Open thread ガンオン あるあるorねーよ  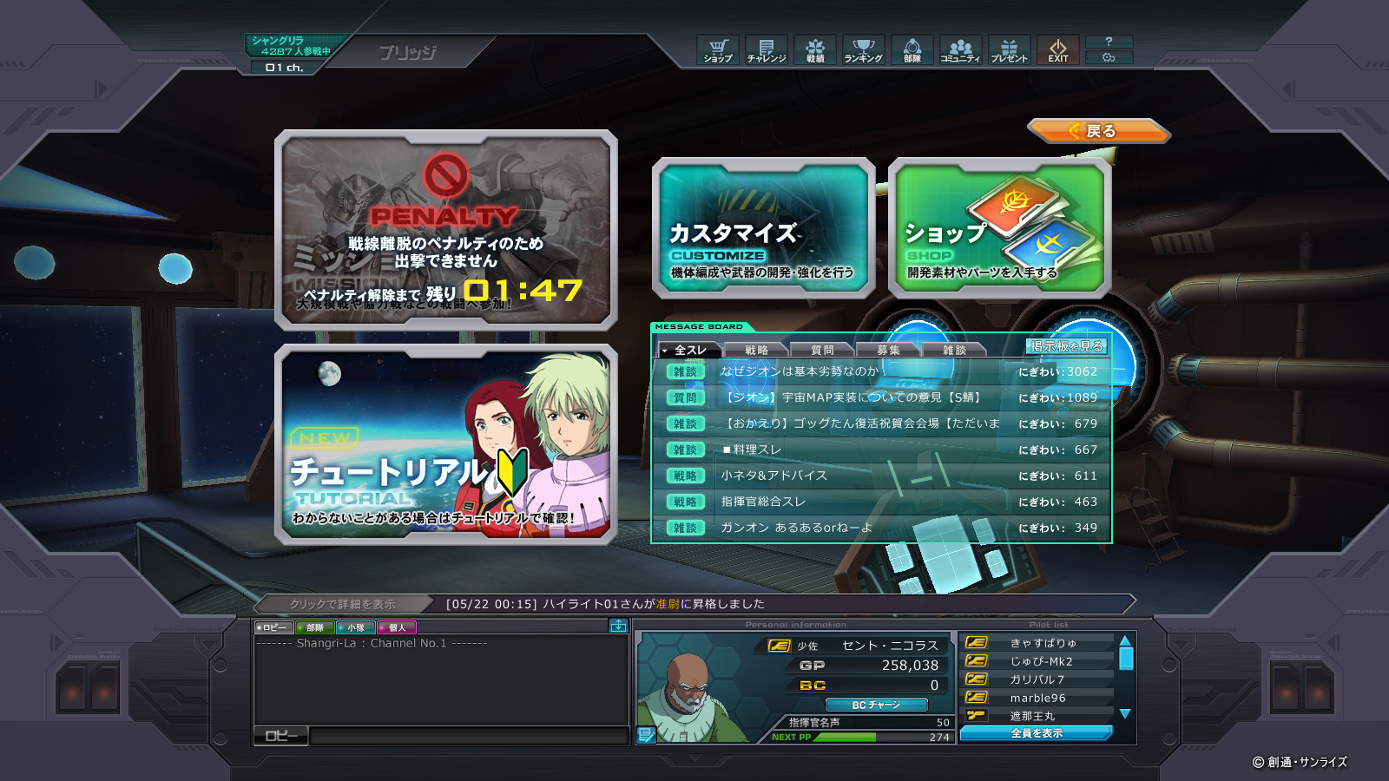(x=797, y=528)
